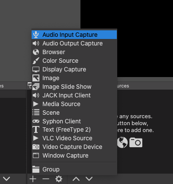Viewport: 173px width, 184px height.
Task: Click the minus remove-source button
Action: tap(46, 179)
